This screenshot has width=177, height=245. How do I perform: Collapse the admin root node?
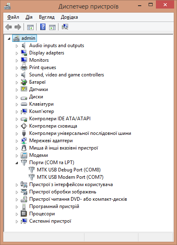[9, 39]
